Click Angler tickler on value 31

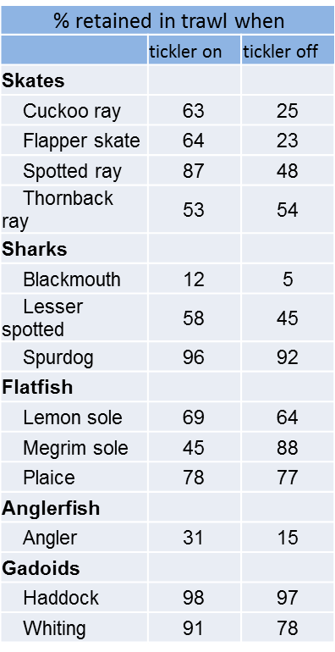193,538
